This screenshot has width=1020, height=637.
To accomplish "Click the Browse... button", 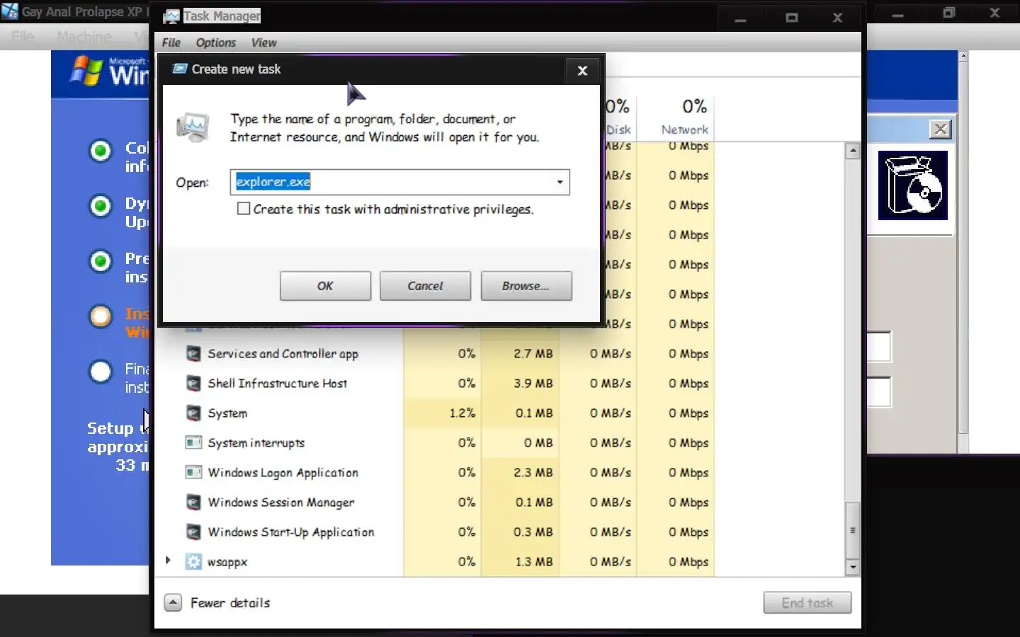I will pos(526,286).
